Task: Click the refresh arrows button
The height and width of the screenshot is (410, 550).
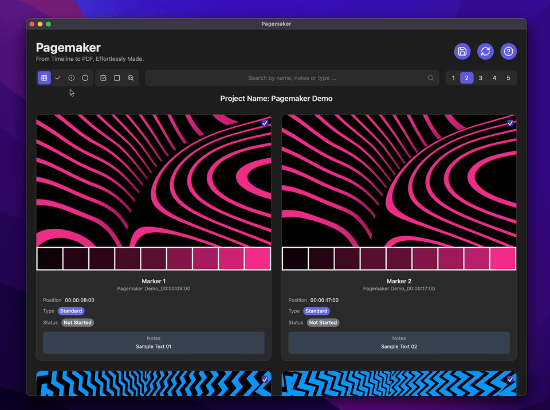Action: click(485, 52)
